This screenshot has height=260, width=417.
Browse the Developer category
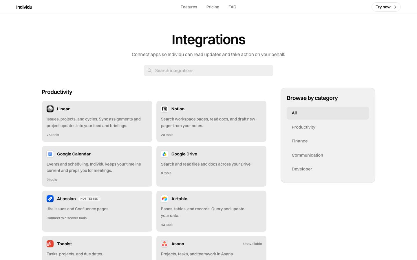click(x=328, y=169)
